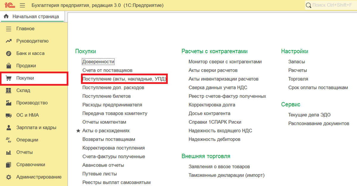Open Акты инвентаризации расчетов
357x186 pixels.
click(x=223, y=79)
